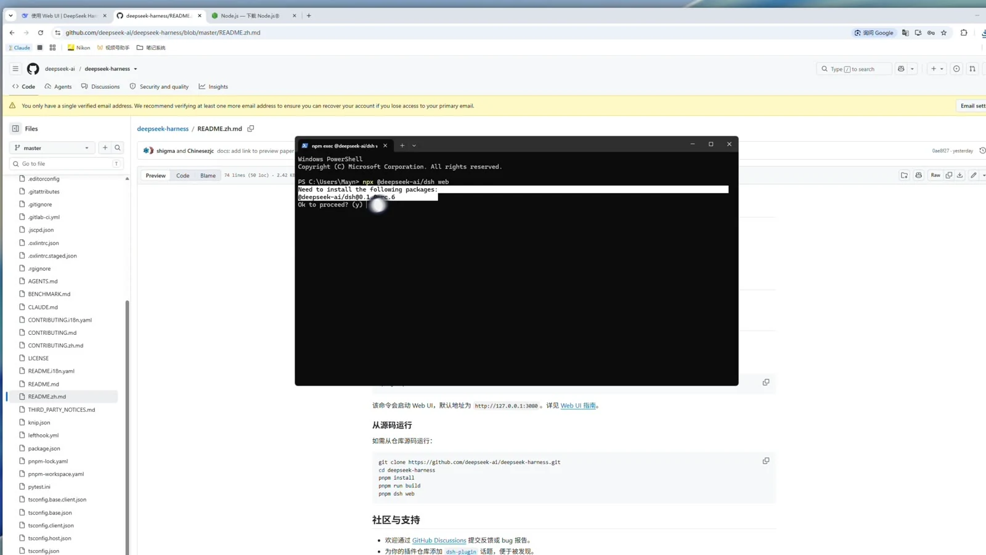Copy the git clone code block

pos(766,461)
